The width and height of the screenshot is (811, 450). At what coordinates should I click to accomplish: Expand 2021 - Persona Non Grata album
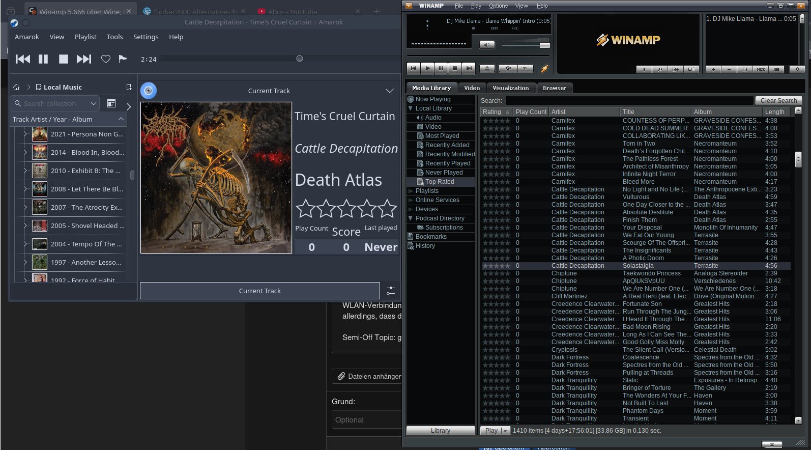[25, 134]
